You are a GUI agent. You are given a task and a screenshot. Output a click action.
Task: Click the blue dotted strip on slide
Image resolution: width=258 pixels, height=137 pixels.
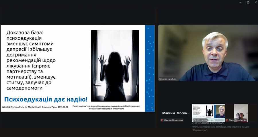(150, 66)
